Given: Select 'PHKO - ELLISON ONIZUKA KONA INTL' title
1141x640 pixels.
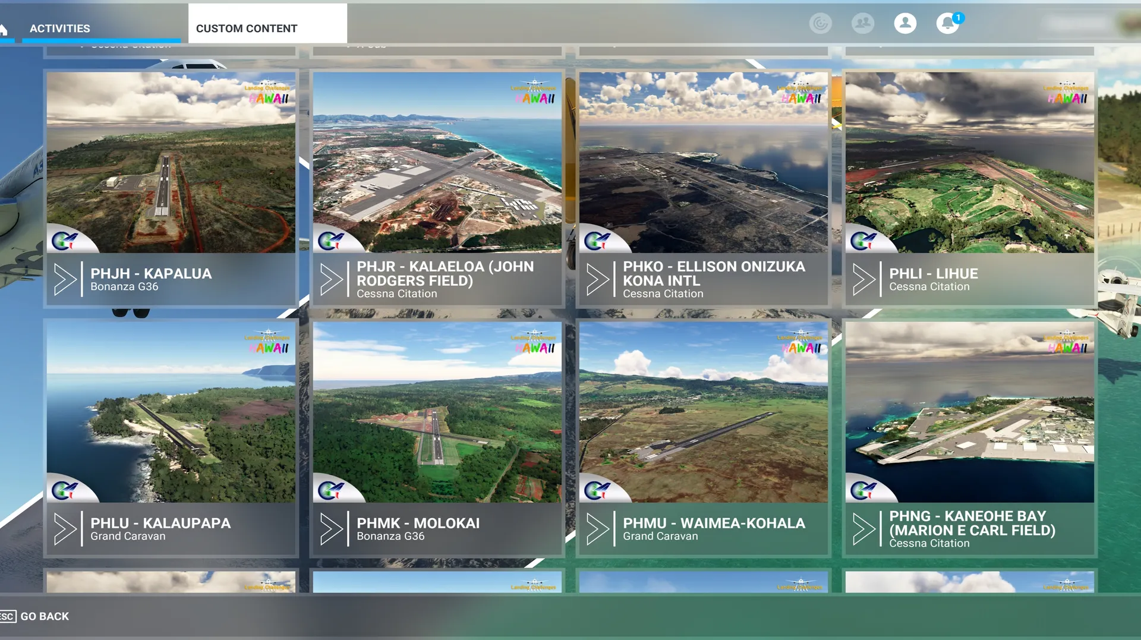Looking at the screenshot, I should point(714,273).
